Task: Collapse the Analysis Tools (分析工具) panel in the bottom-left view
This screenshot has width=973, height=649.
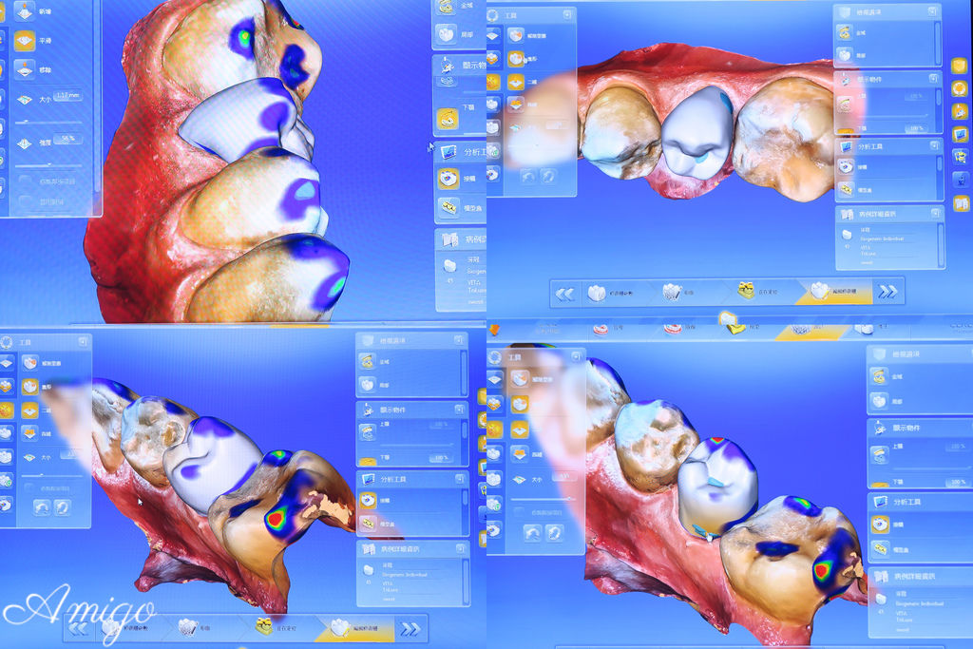Action: (x=460, y=478)
